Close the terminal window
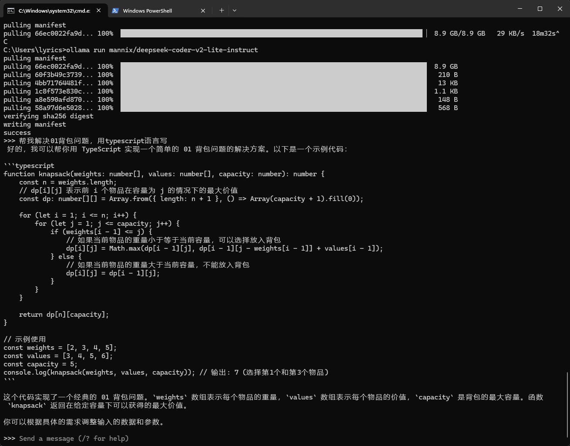 point(560,9)
